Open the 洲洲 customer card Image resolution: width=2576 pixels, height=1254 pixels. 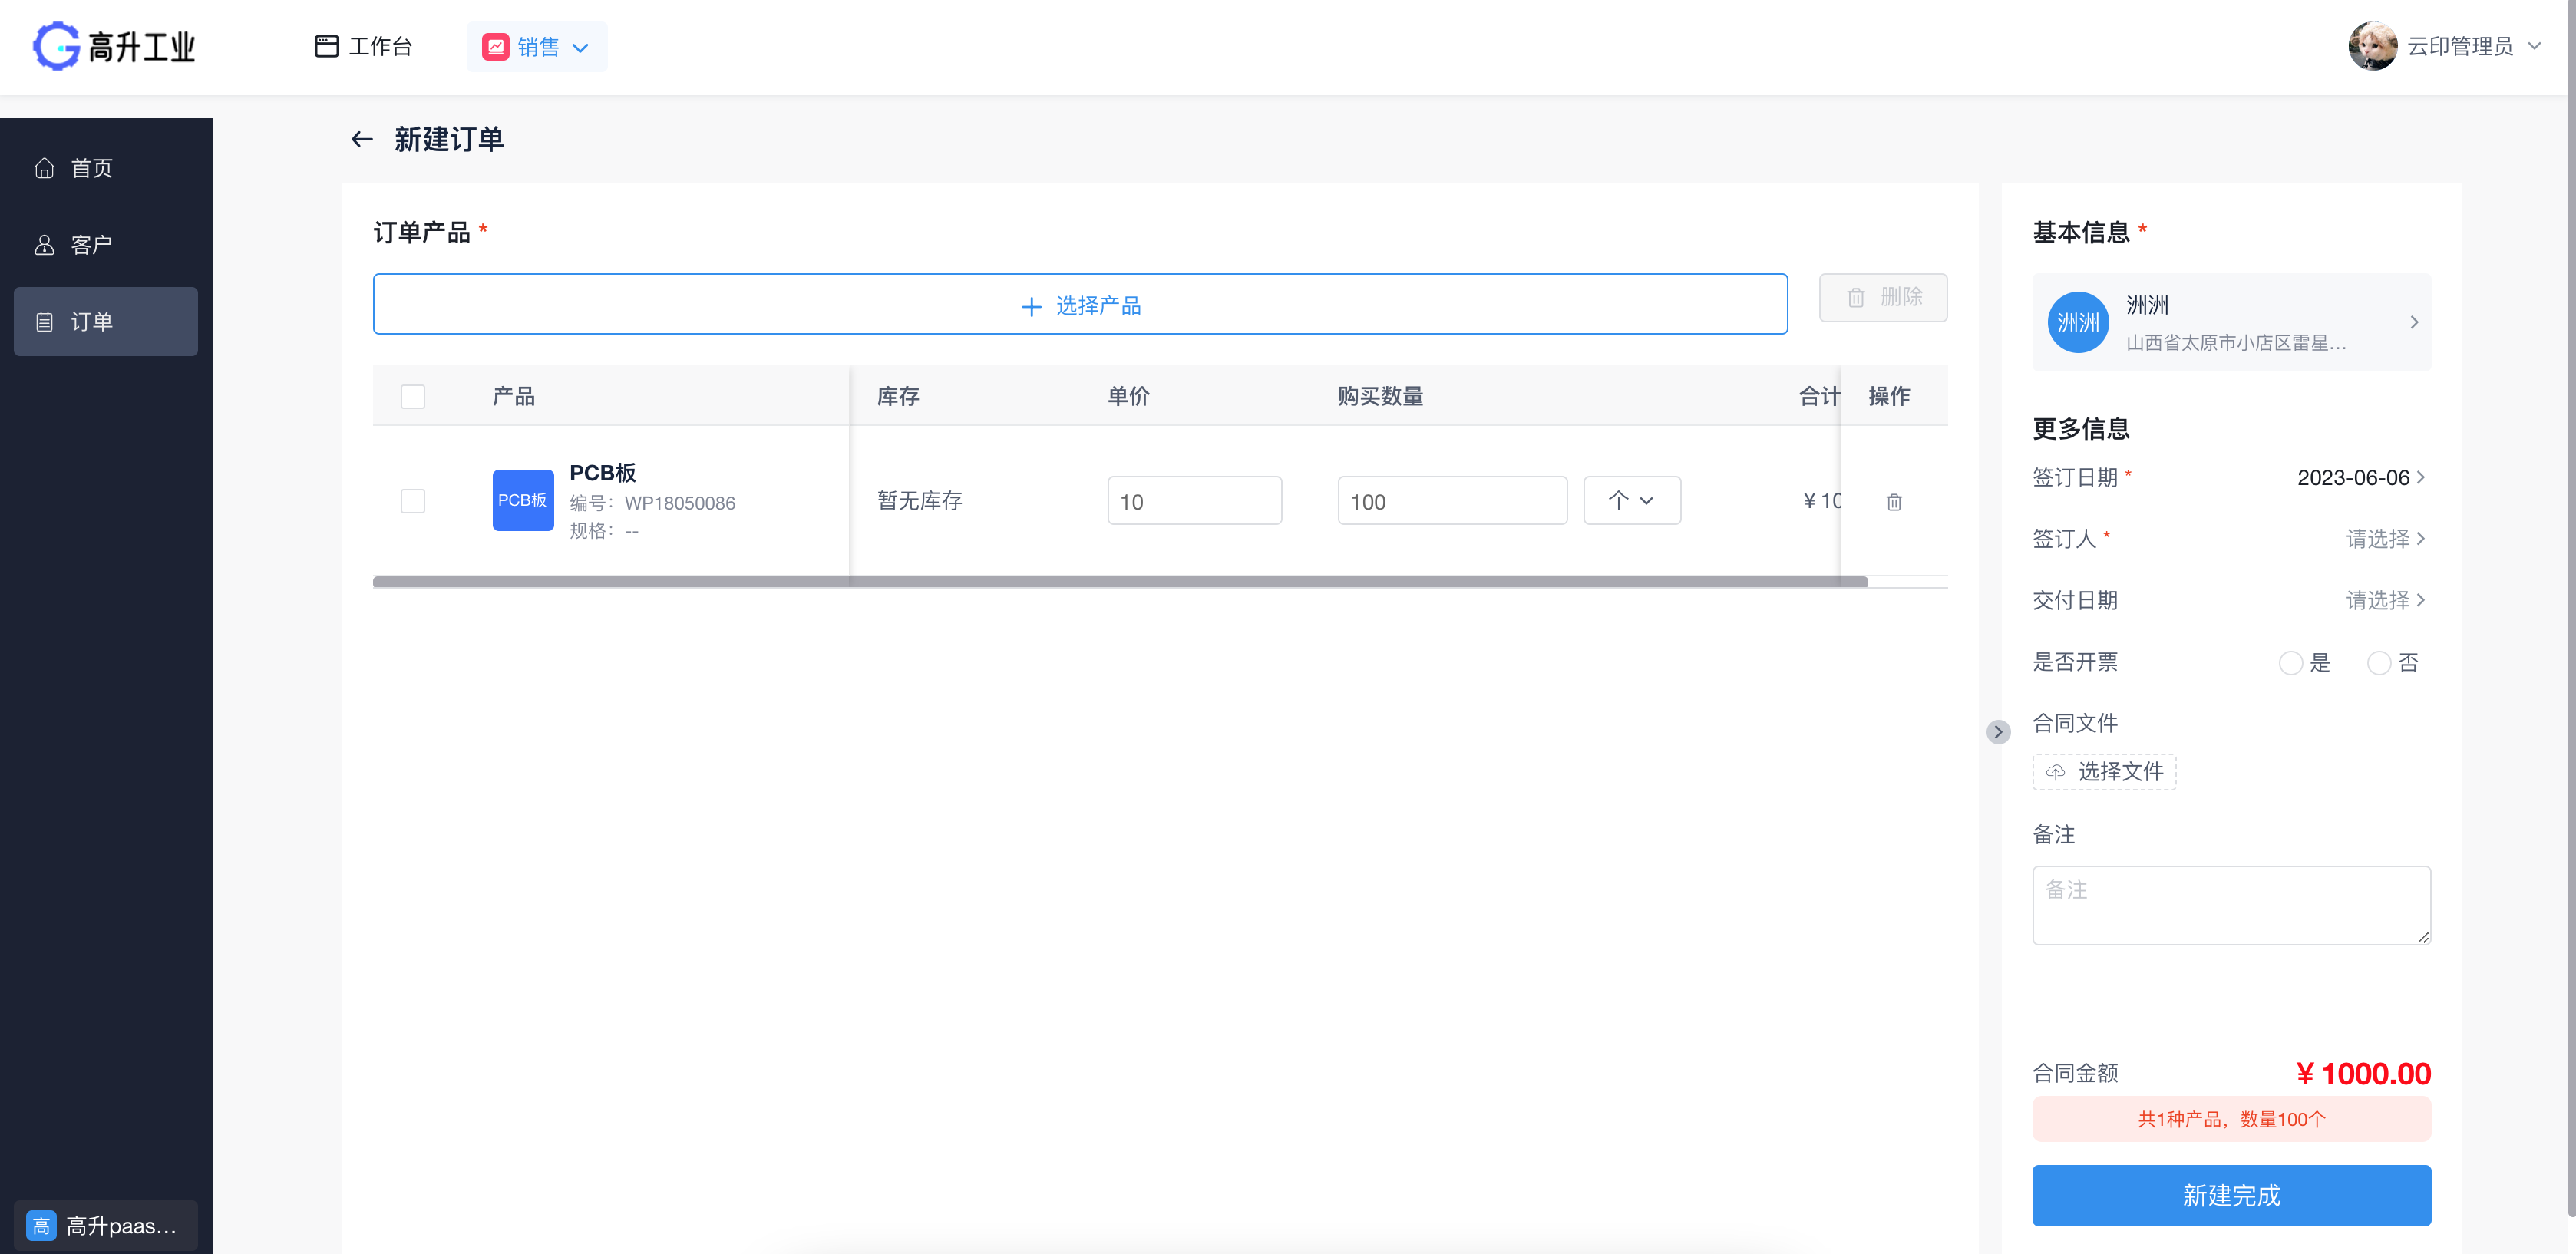click(x=2231, y=322)
